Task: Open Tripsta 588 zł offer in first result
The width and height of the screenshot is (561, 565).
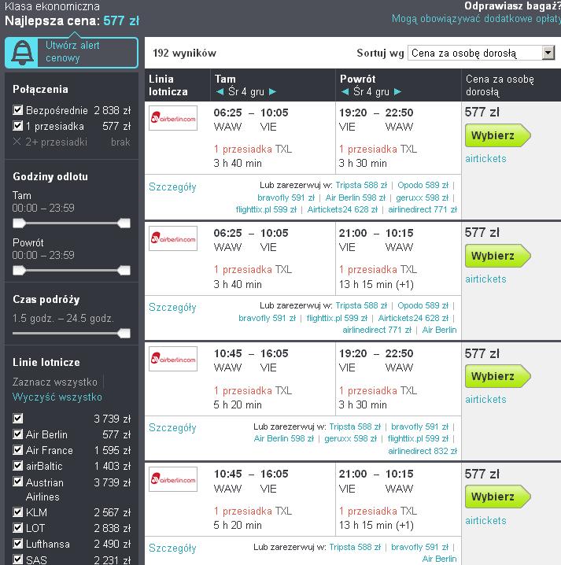Action: [x=361, y=185]
